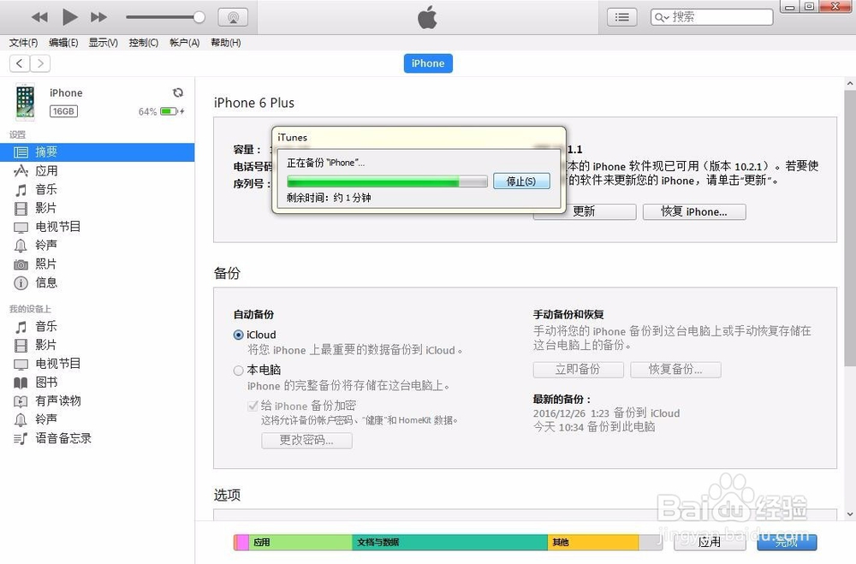The image size is (856, 564).
Task: Adjust the volume slider knob
Action: pos(199,17)
